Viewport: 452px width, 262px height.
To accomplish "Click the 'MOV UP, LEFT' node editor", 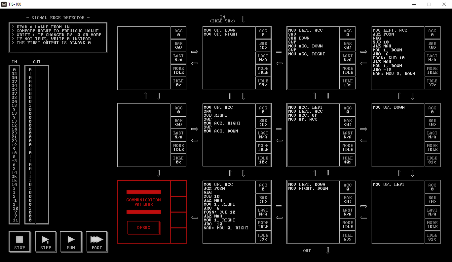I will click(x=398, y=212).
